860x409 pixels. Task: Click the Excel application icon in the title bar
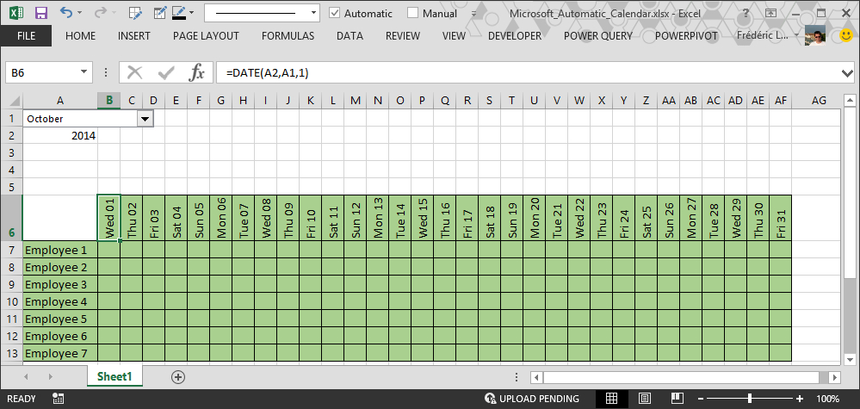coord(15,13)
